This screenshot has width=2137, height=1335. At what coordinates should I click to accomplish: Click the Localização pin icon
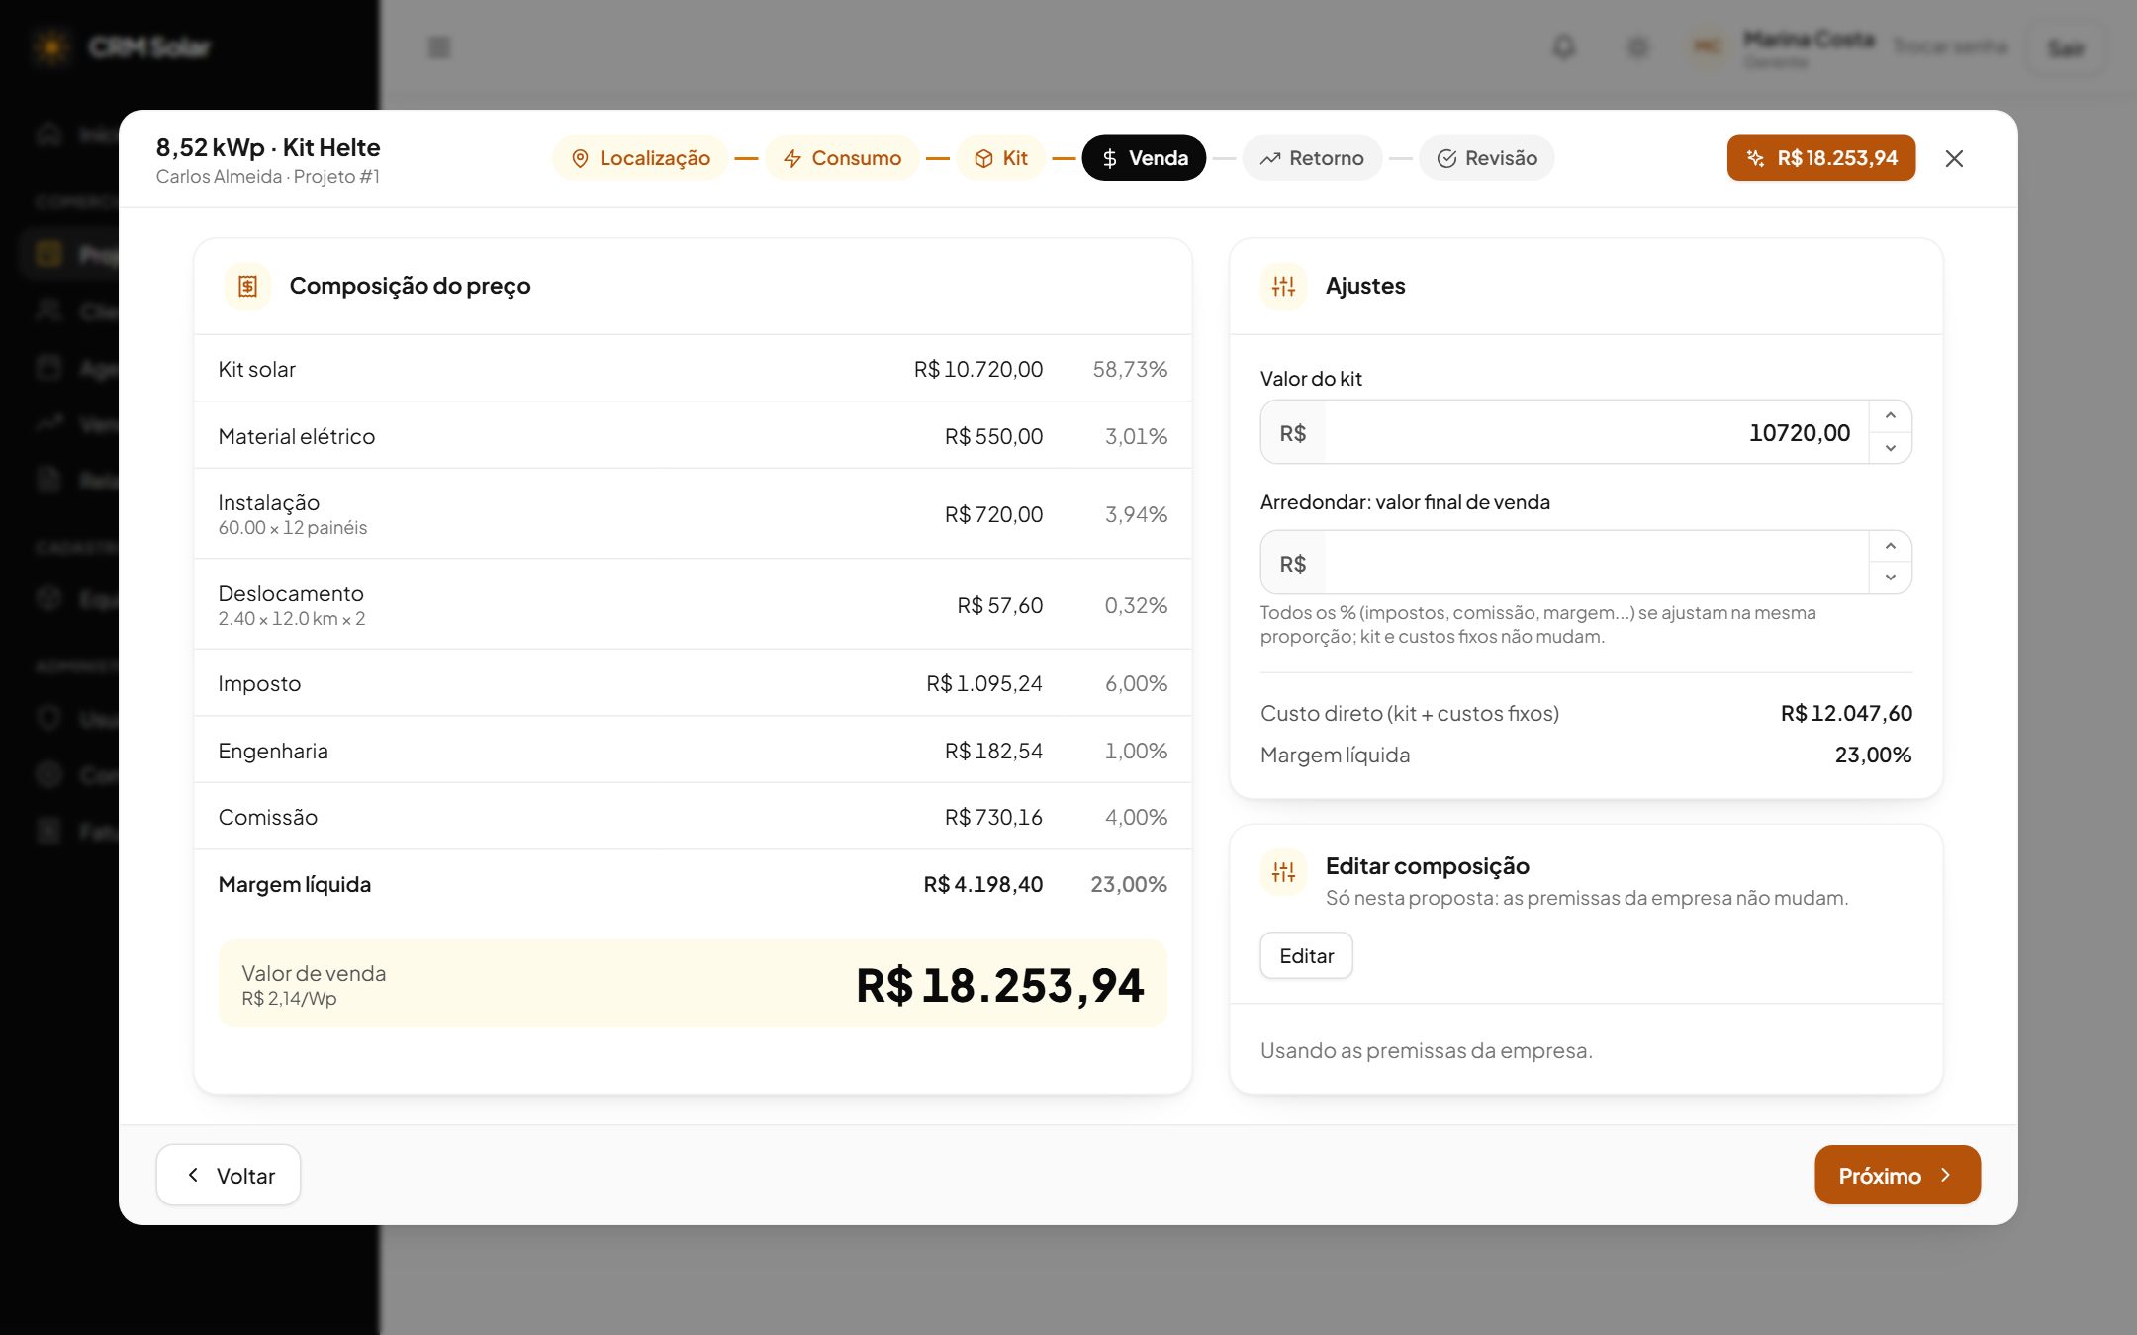point(580,158)
